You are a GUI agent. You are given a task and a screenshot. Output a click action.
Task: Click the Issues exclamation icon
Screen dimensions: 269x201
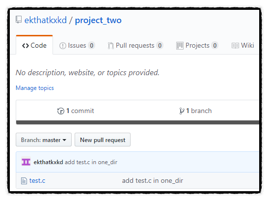pos(63,46)
